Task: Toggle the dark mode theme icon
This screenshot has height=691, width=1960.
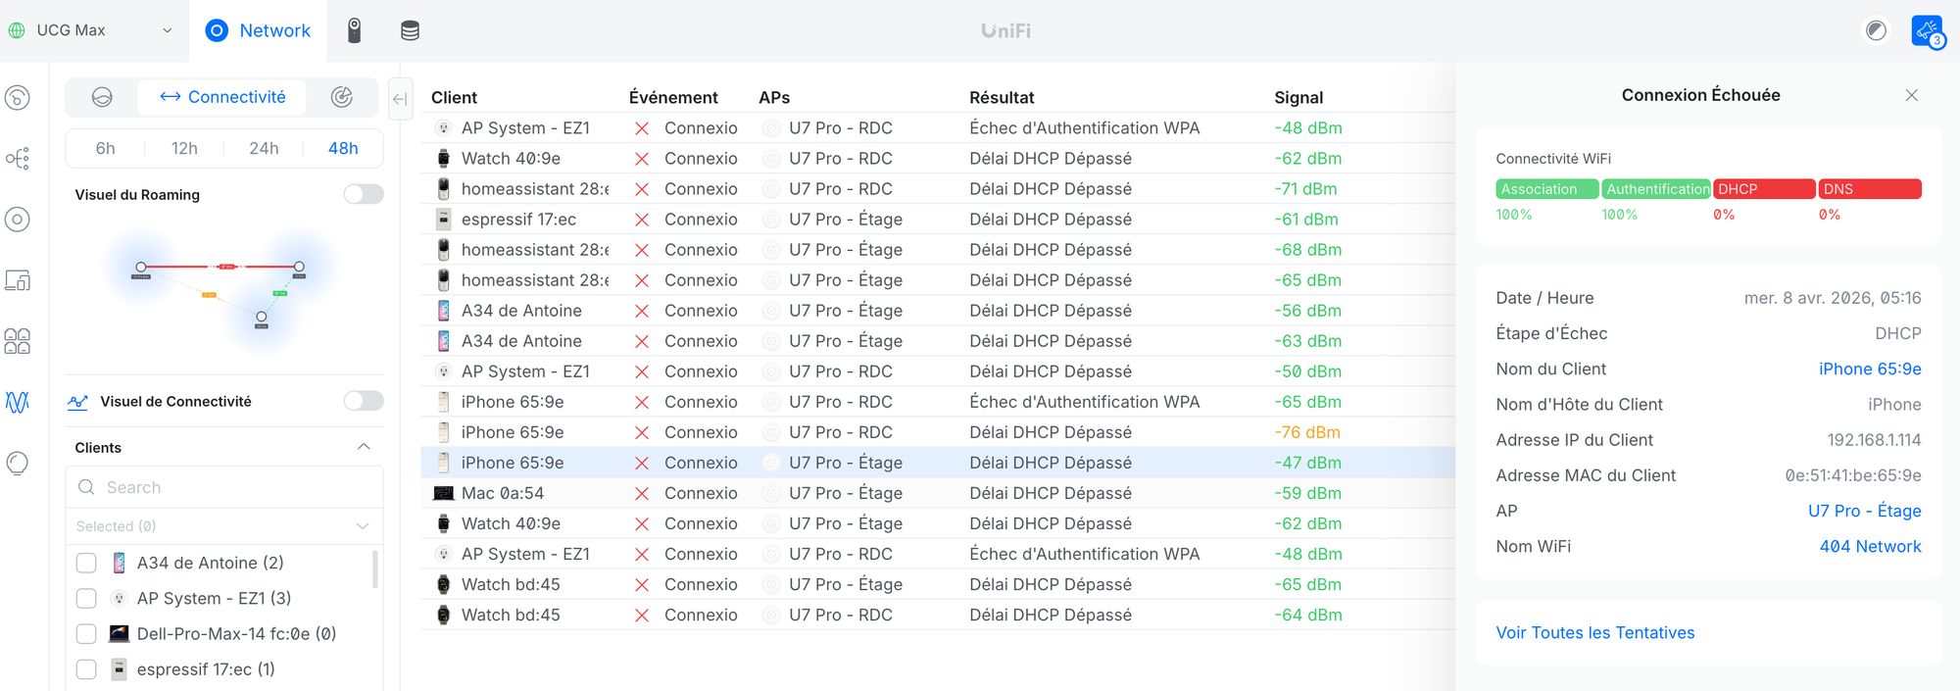Action: pyautogui.click(x=1876, y=30)
